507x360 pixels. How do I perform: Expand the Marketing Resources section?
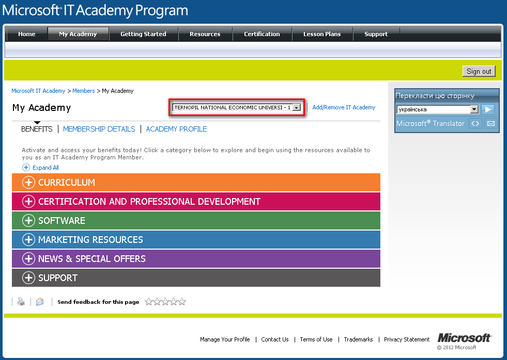point(196,239)
